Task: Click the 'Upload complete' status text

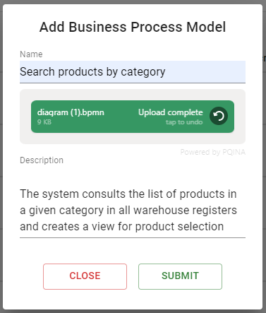Action: pyautogui.click(x=171, y=112)
